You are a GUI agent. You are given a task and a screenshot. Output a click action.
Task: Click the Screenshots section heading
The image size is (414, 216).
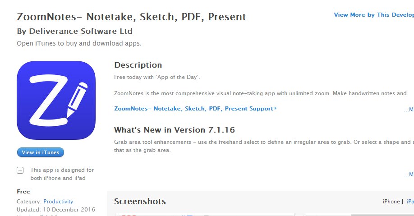[140, 202]
